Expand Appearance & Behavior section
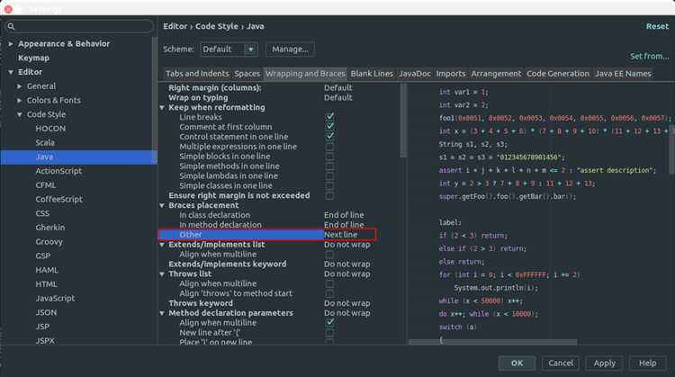Viewport: 675px width, 377px height. 11,44
